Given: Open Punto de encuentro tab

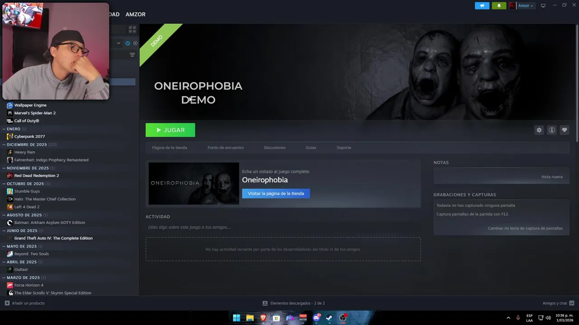Looking at the screenshot, I should [x=225, y=148].
